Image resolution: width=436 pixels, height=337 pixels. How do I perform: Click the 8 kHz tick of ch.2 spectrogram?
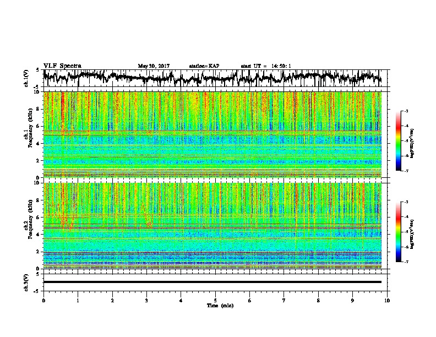point(38,200)
